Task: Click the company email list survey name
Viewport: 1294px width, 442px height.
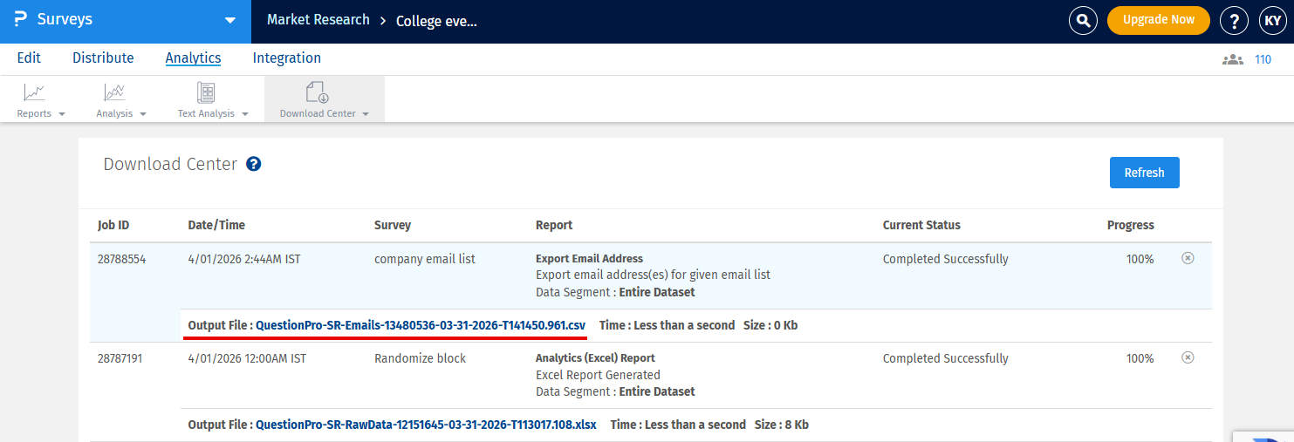Action: 425,259
